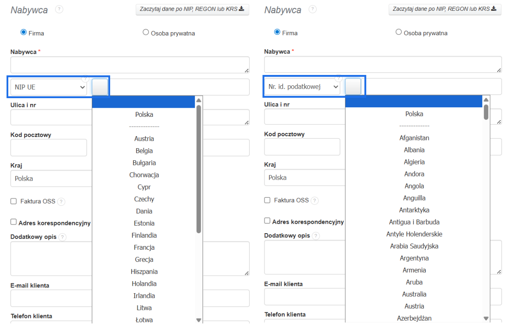Open Faktura OSS help icon in right form

[315, 200]
